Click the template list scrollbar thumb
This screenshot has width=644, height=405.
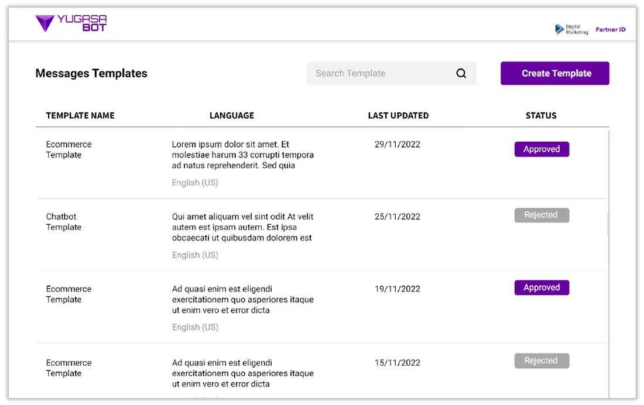(x=609, y=224)
